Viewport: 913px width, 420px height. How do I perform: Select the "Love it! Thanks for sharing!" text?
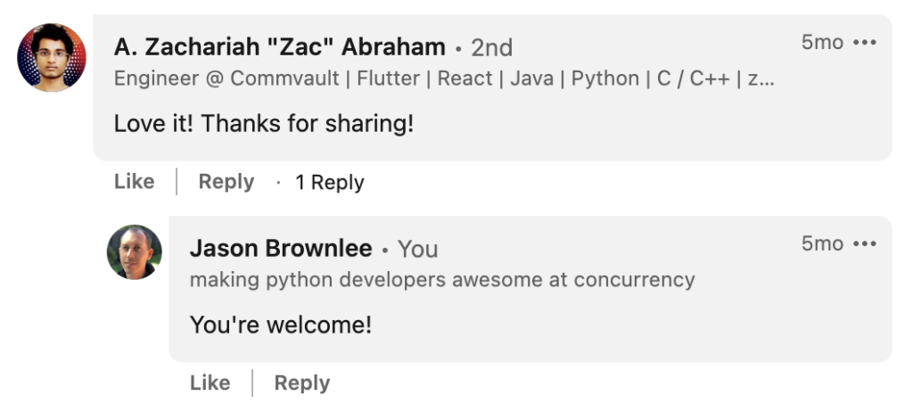tap(264, 124)
